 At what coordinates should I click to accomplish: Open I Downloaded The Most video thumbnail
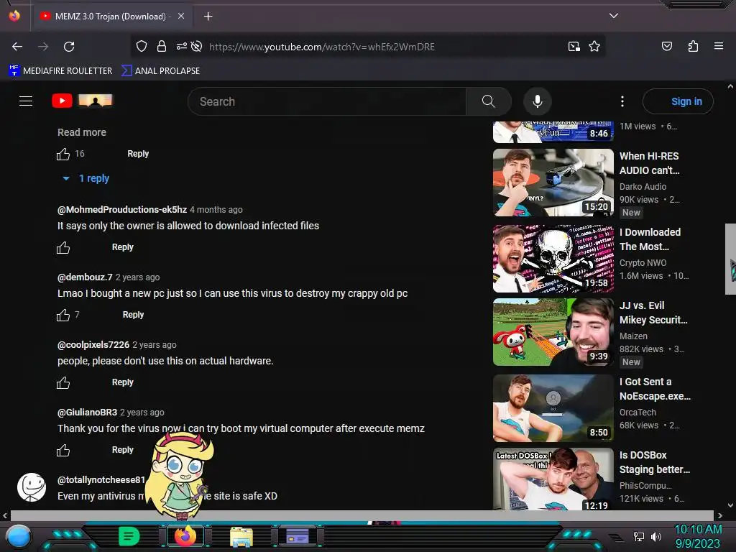pyautogui.click(x=553, y=259)
